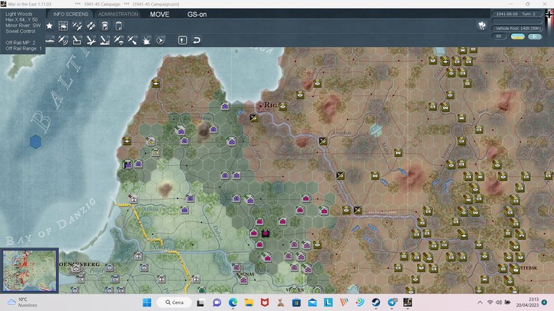Image resolution: width=554 pixels, height=311 pixels.
Task: Click the Vehicle Pool 142K readout
Action: point(517,28)
